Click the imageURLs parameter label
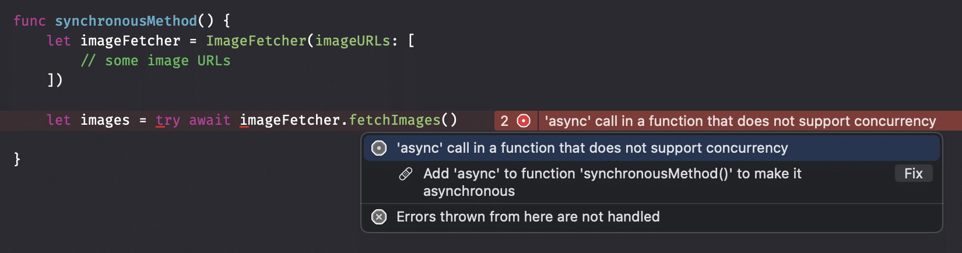 click(353, 41)
